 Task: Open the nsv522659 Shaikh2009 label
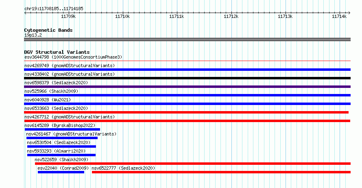pos(61,160)
